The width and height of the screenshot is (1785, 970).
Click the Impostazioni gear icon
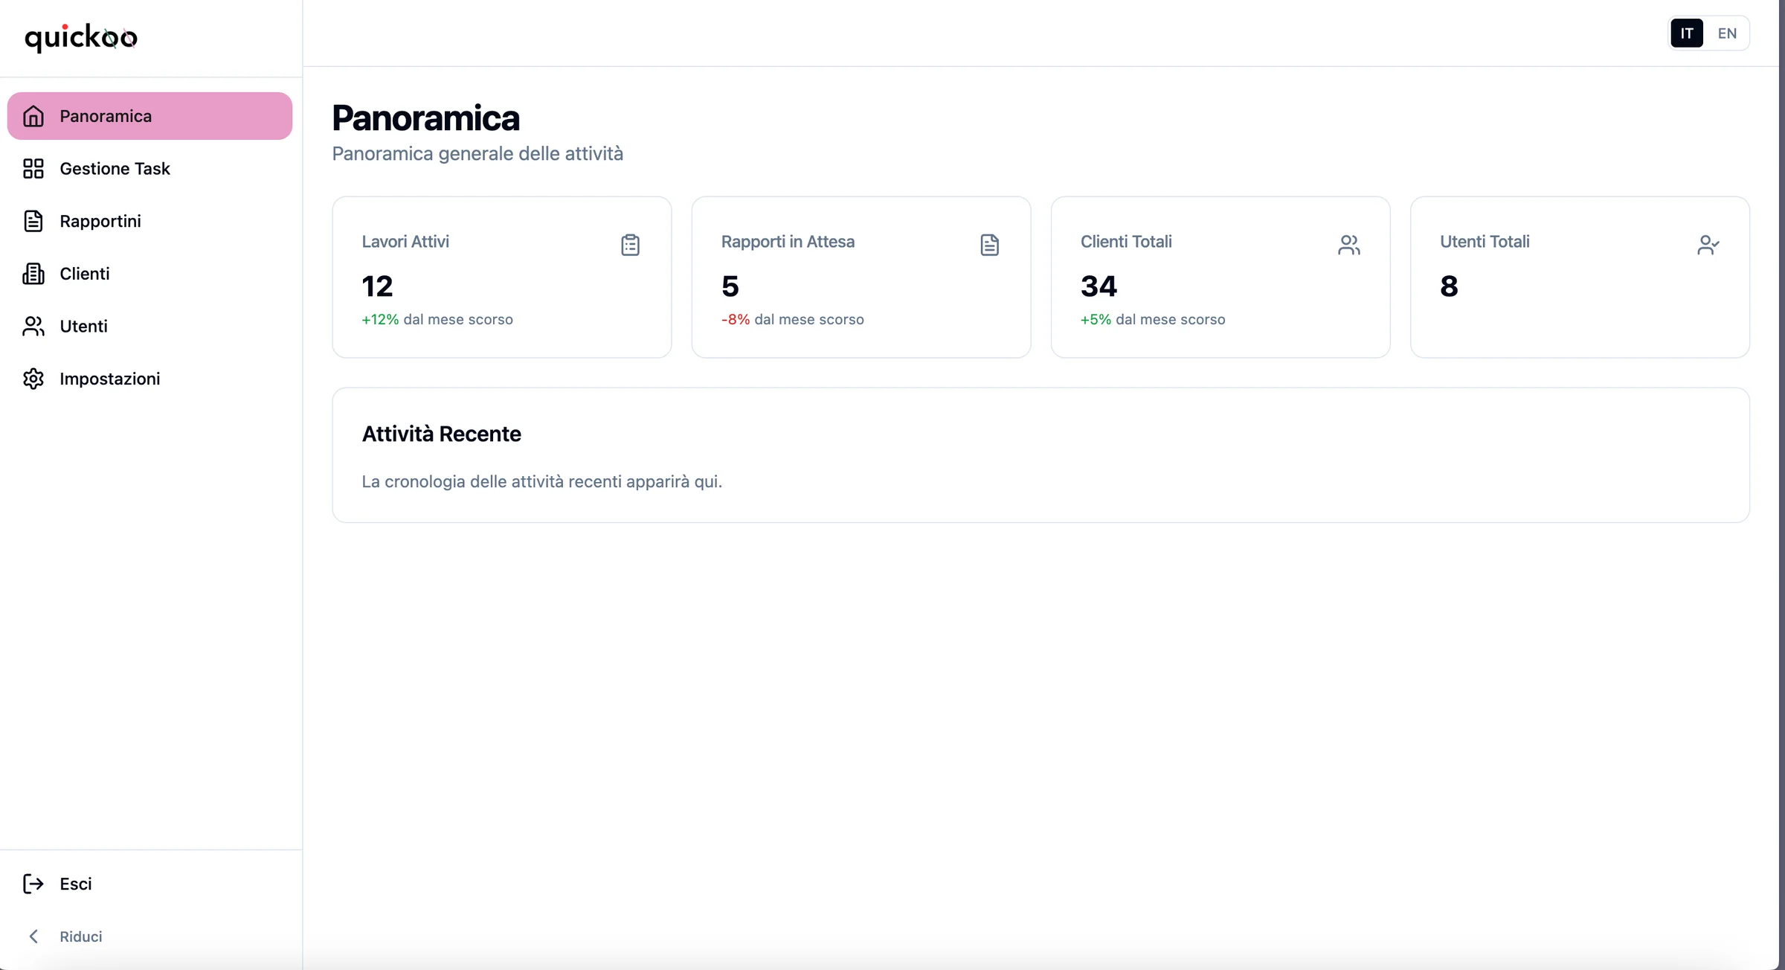coord(33,379)
